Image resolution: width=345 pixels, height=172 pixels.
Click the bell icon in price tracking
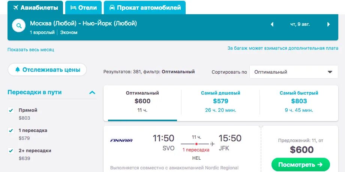point(17,70)
